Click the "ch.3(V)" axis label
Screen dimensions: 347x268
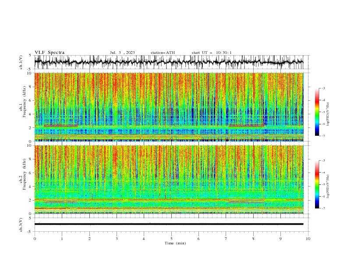pyautogui.click(x=21, y=225)
